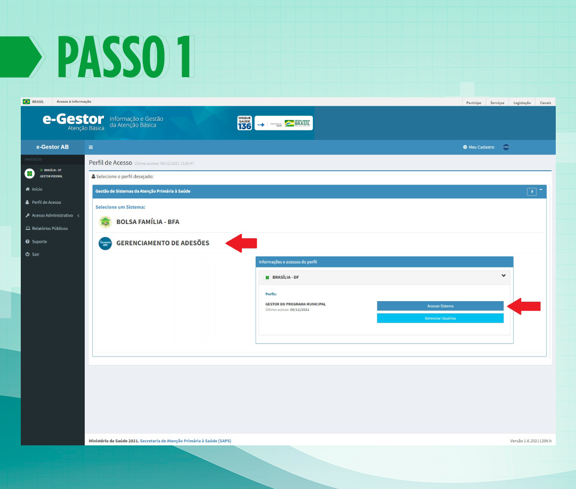
Task: Open Acesso Administrativo sidebar item
Action: click(x=52, y=216)
